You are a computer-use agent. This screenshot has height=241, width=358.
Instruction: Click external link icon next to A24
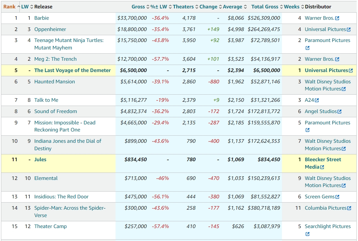click(x=317, y=100)
